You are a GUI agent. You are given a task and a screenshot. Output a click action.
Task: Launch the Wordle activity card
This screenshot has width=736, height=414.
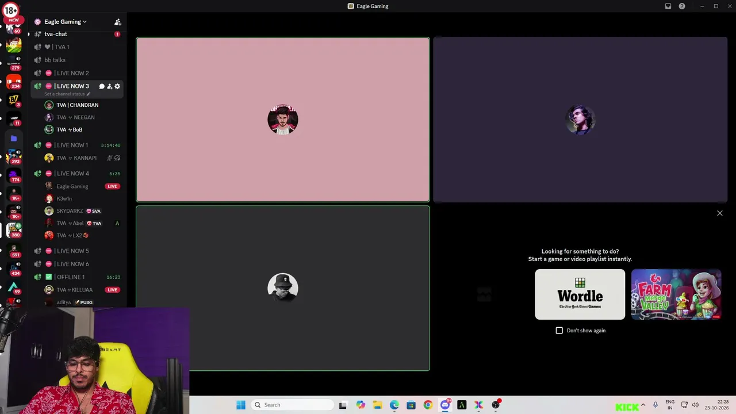pyautogui.click(x=580, y=294)
